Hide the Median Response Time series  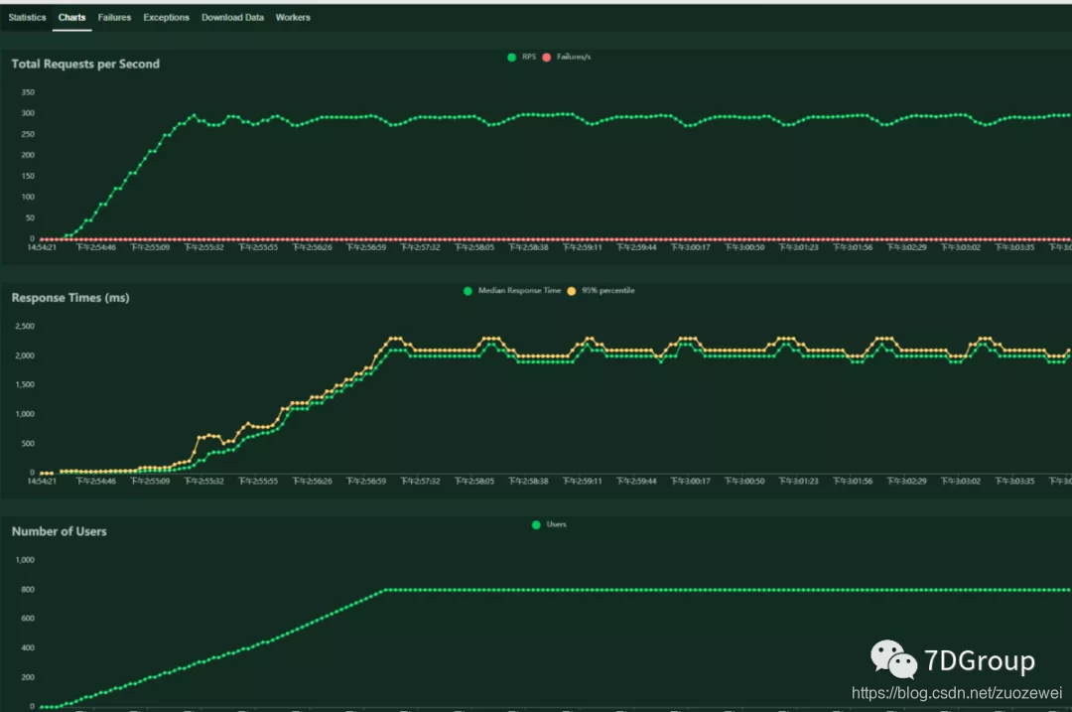coord(512,291)
